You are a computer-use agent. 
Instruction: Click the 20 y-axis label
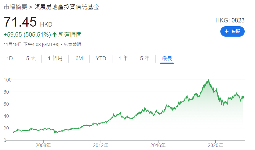coord(6,128)
